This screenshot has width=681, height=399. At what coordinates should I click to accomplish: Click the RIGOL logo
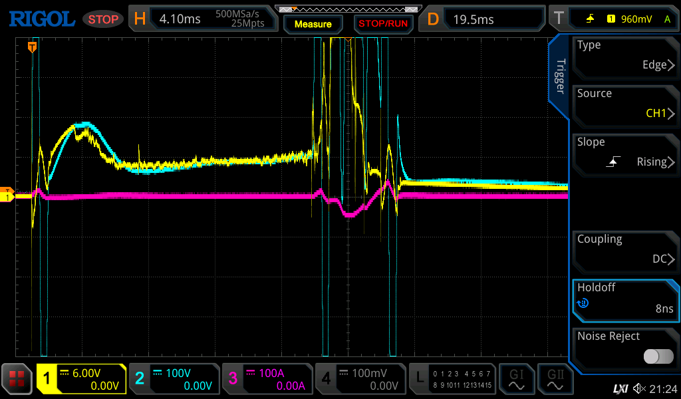click(41, 19)
